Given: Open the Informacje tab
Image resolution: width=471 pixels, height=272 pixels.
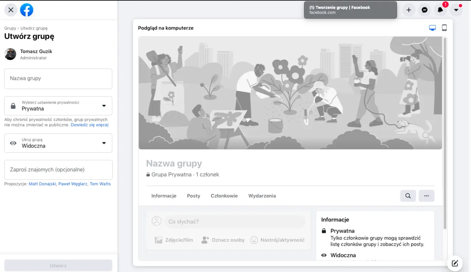Looking at the screenshot, I should [164, 196].
